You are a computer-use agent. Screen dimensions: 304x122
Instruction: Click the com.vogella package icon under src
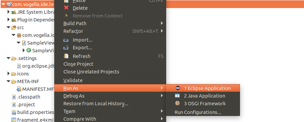coord(19,35)
